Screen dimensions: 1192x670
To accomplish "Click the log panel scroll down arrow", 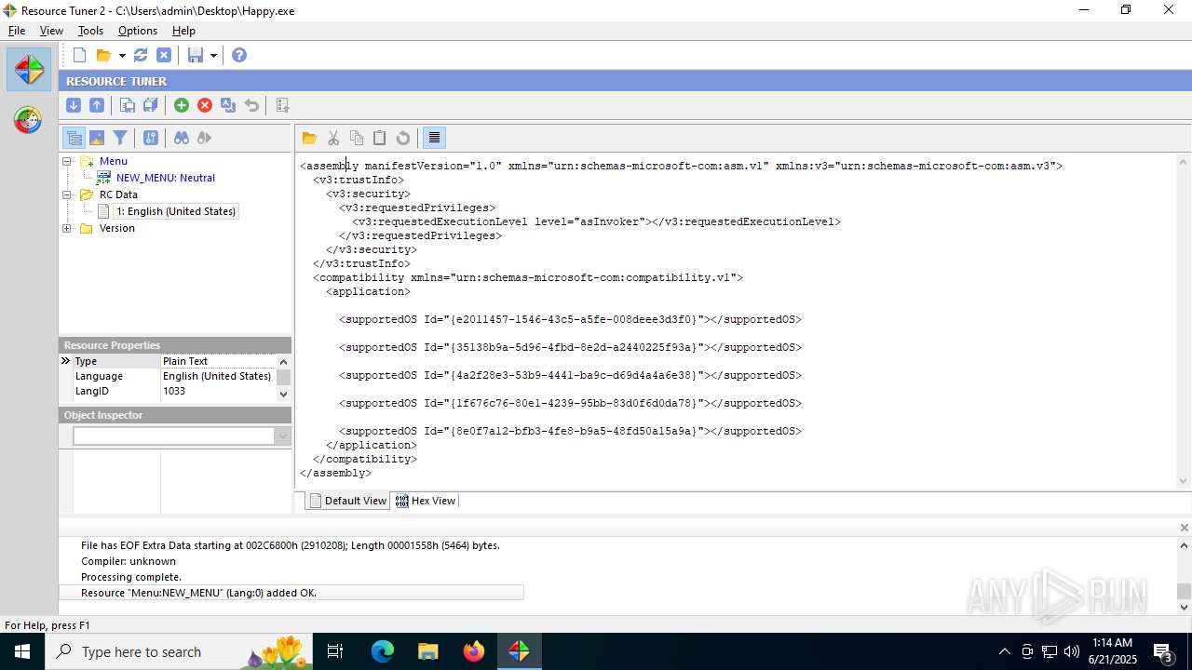I will click(1184, 607).
